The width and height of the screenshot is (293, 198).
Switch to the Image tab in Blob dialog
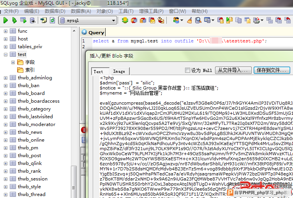pos(120,71)
